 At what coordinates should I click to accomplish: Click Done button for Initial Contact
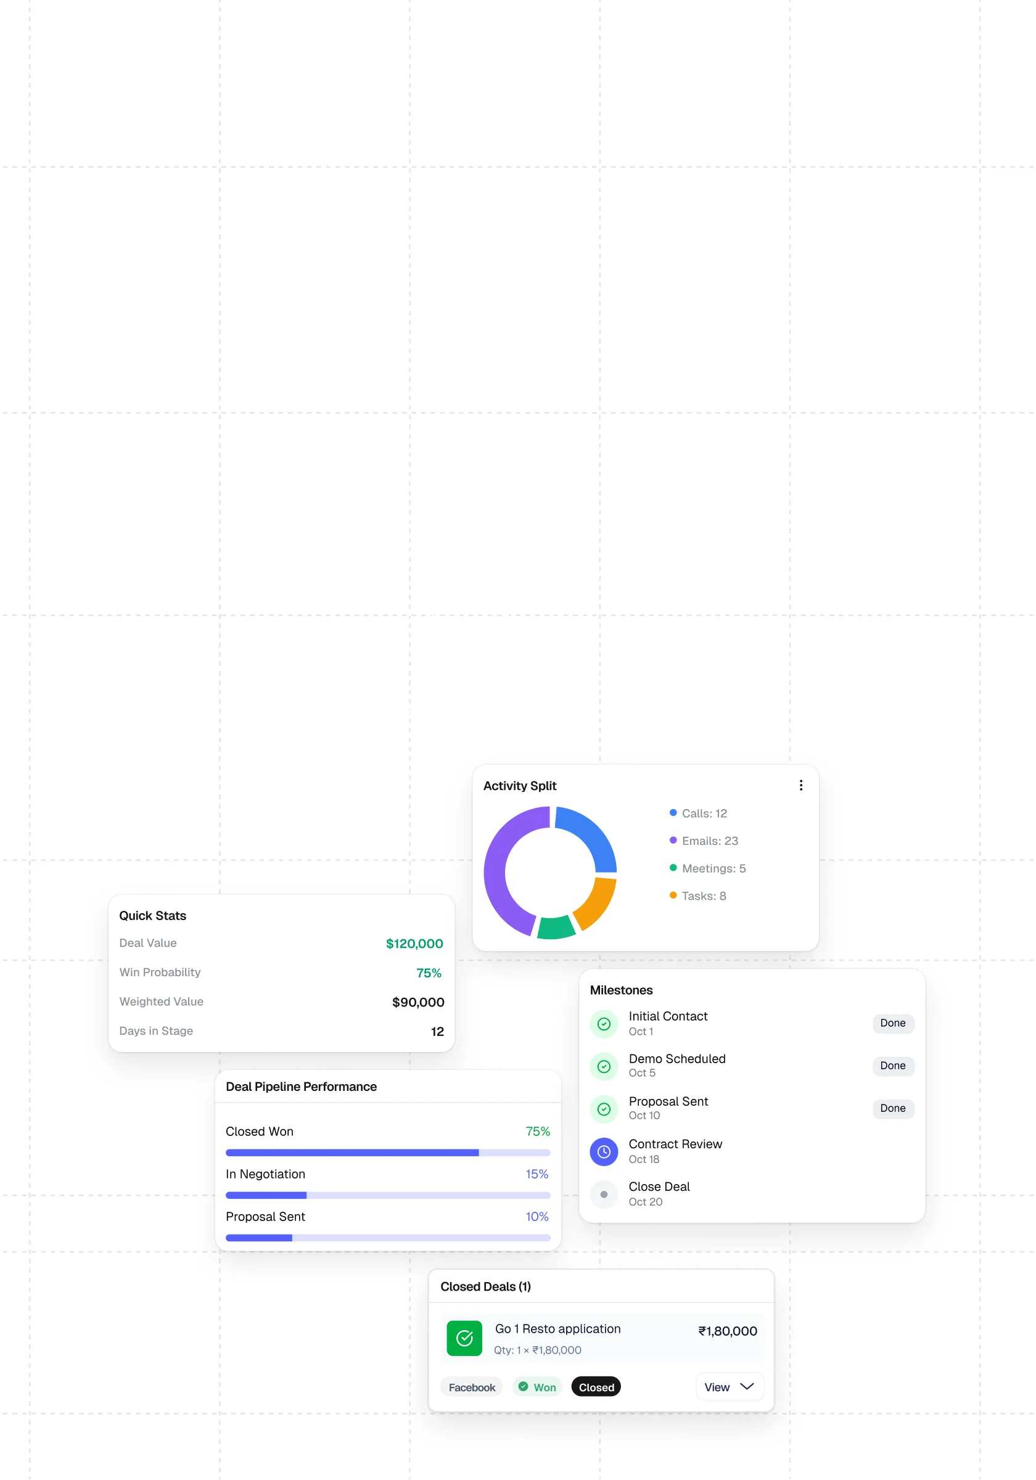coord(892,1023)
